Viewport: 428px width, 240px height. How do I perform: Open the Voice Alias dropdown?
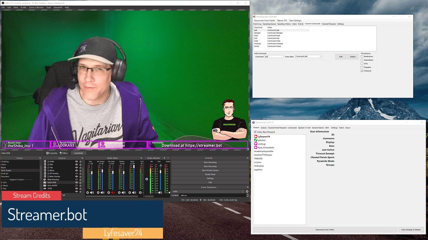point(308,57)
